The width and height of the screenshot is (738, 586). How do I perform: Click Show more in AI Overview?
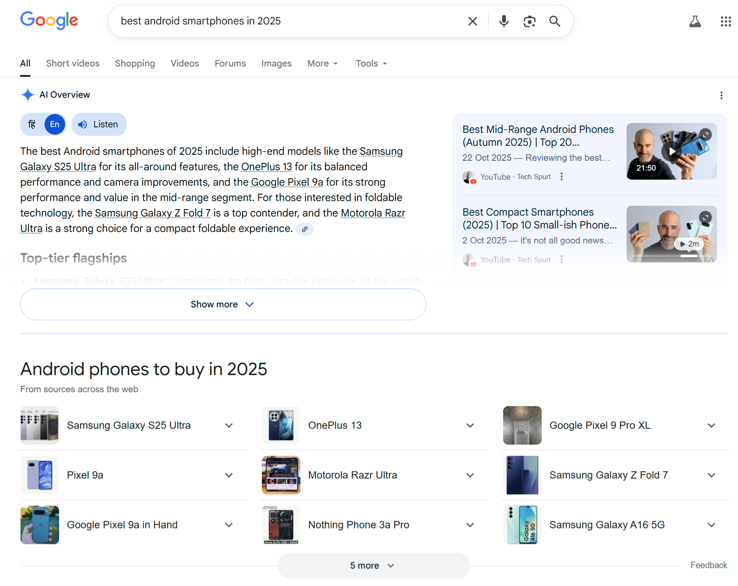pos(223,304)
